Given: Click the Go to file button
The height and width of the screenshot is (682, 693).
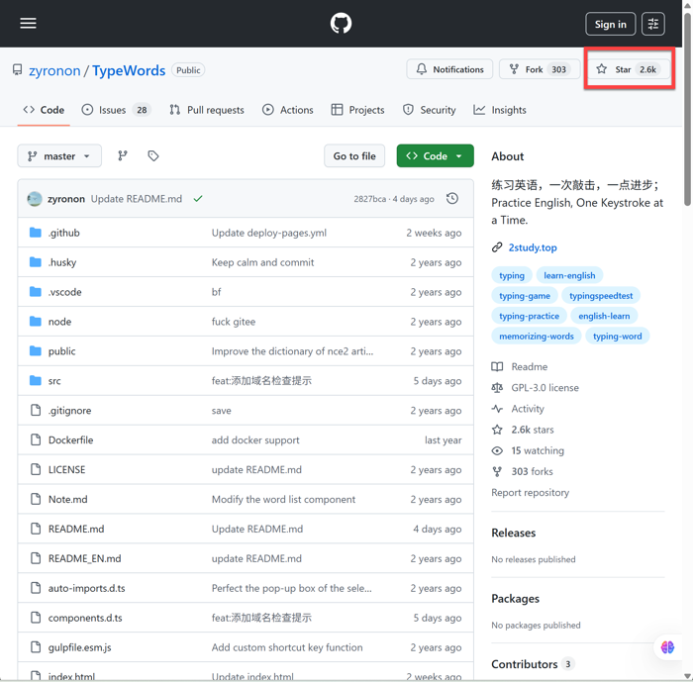Looking at the screenshot, I should pyautogui.click(x=354, y=156).
